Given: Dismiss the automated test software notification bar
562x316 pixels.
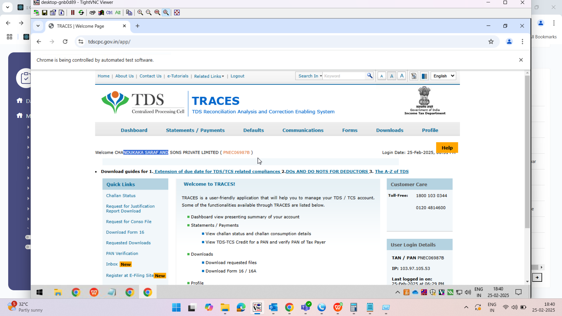Looking at the screenshot, I should point(521,60).
